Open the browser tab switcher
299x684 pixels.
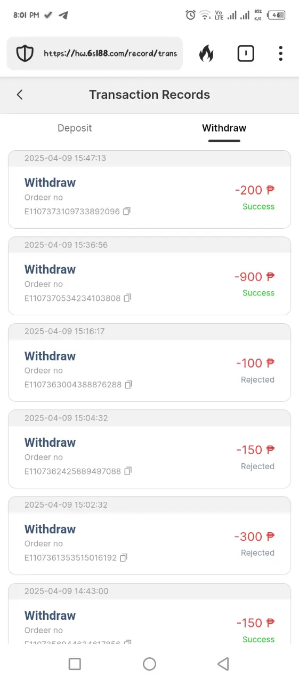coord(246,53)
